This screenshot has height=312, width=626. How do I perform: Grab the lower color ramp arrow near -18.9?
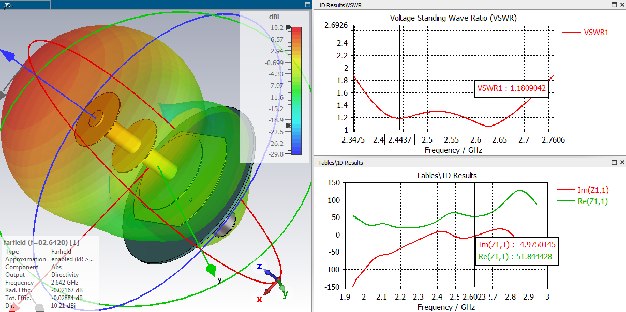pyautogui.click(x=289, y=126)
